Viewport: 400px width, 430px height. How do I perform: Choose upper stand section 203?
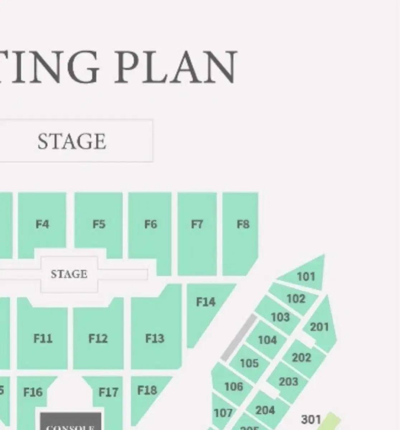288,381
